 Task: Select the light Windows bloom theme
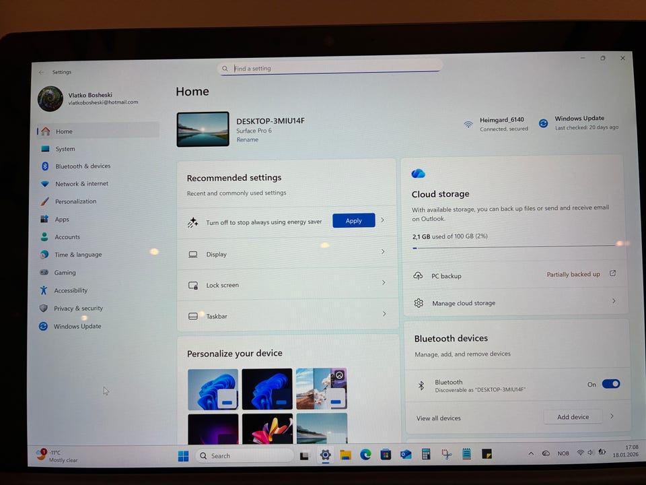pyautogui.click(x=213, y=389)
